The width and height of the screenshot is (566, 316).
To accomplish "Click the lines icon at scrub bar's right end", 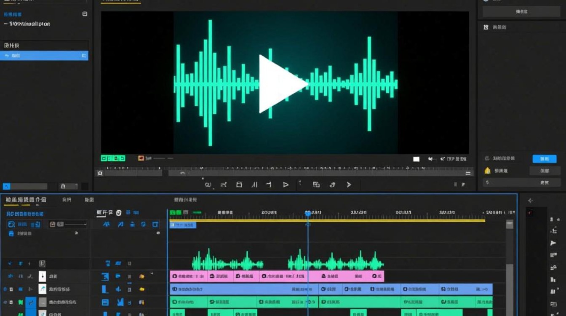I will (468, 173).
